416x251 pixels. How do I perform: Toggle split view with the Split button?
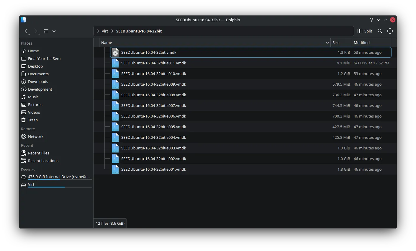[x=365, y=31]
